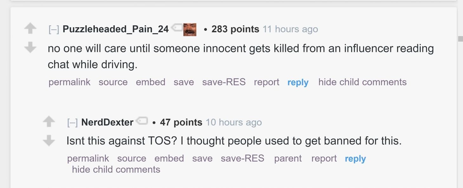Reply to Puzzleheaded_Pain_24's comment
The width and height of the screenshot is (463, 188).
[298, 82]
